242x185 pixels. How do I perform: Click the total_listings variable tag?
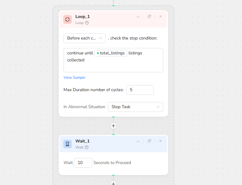tap(111, 53)
